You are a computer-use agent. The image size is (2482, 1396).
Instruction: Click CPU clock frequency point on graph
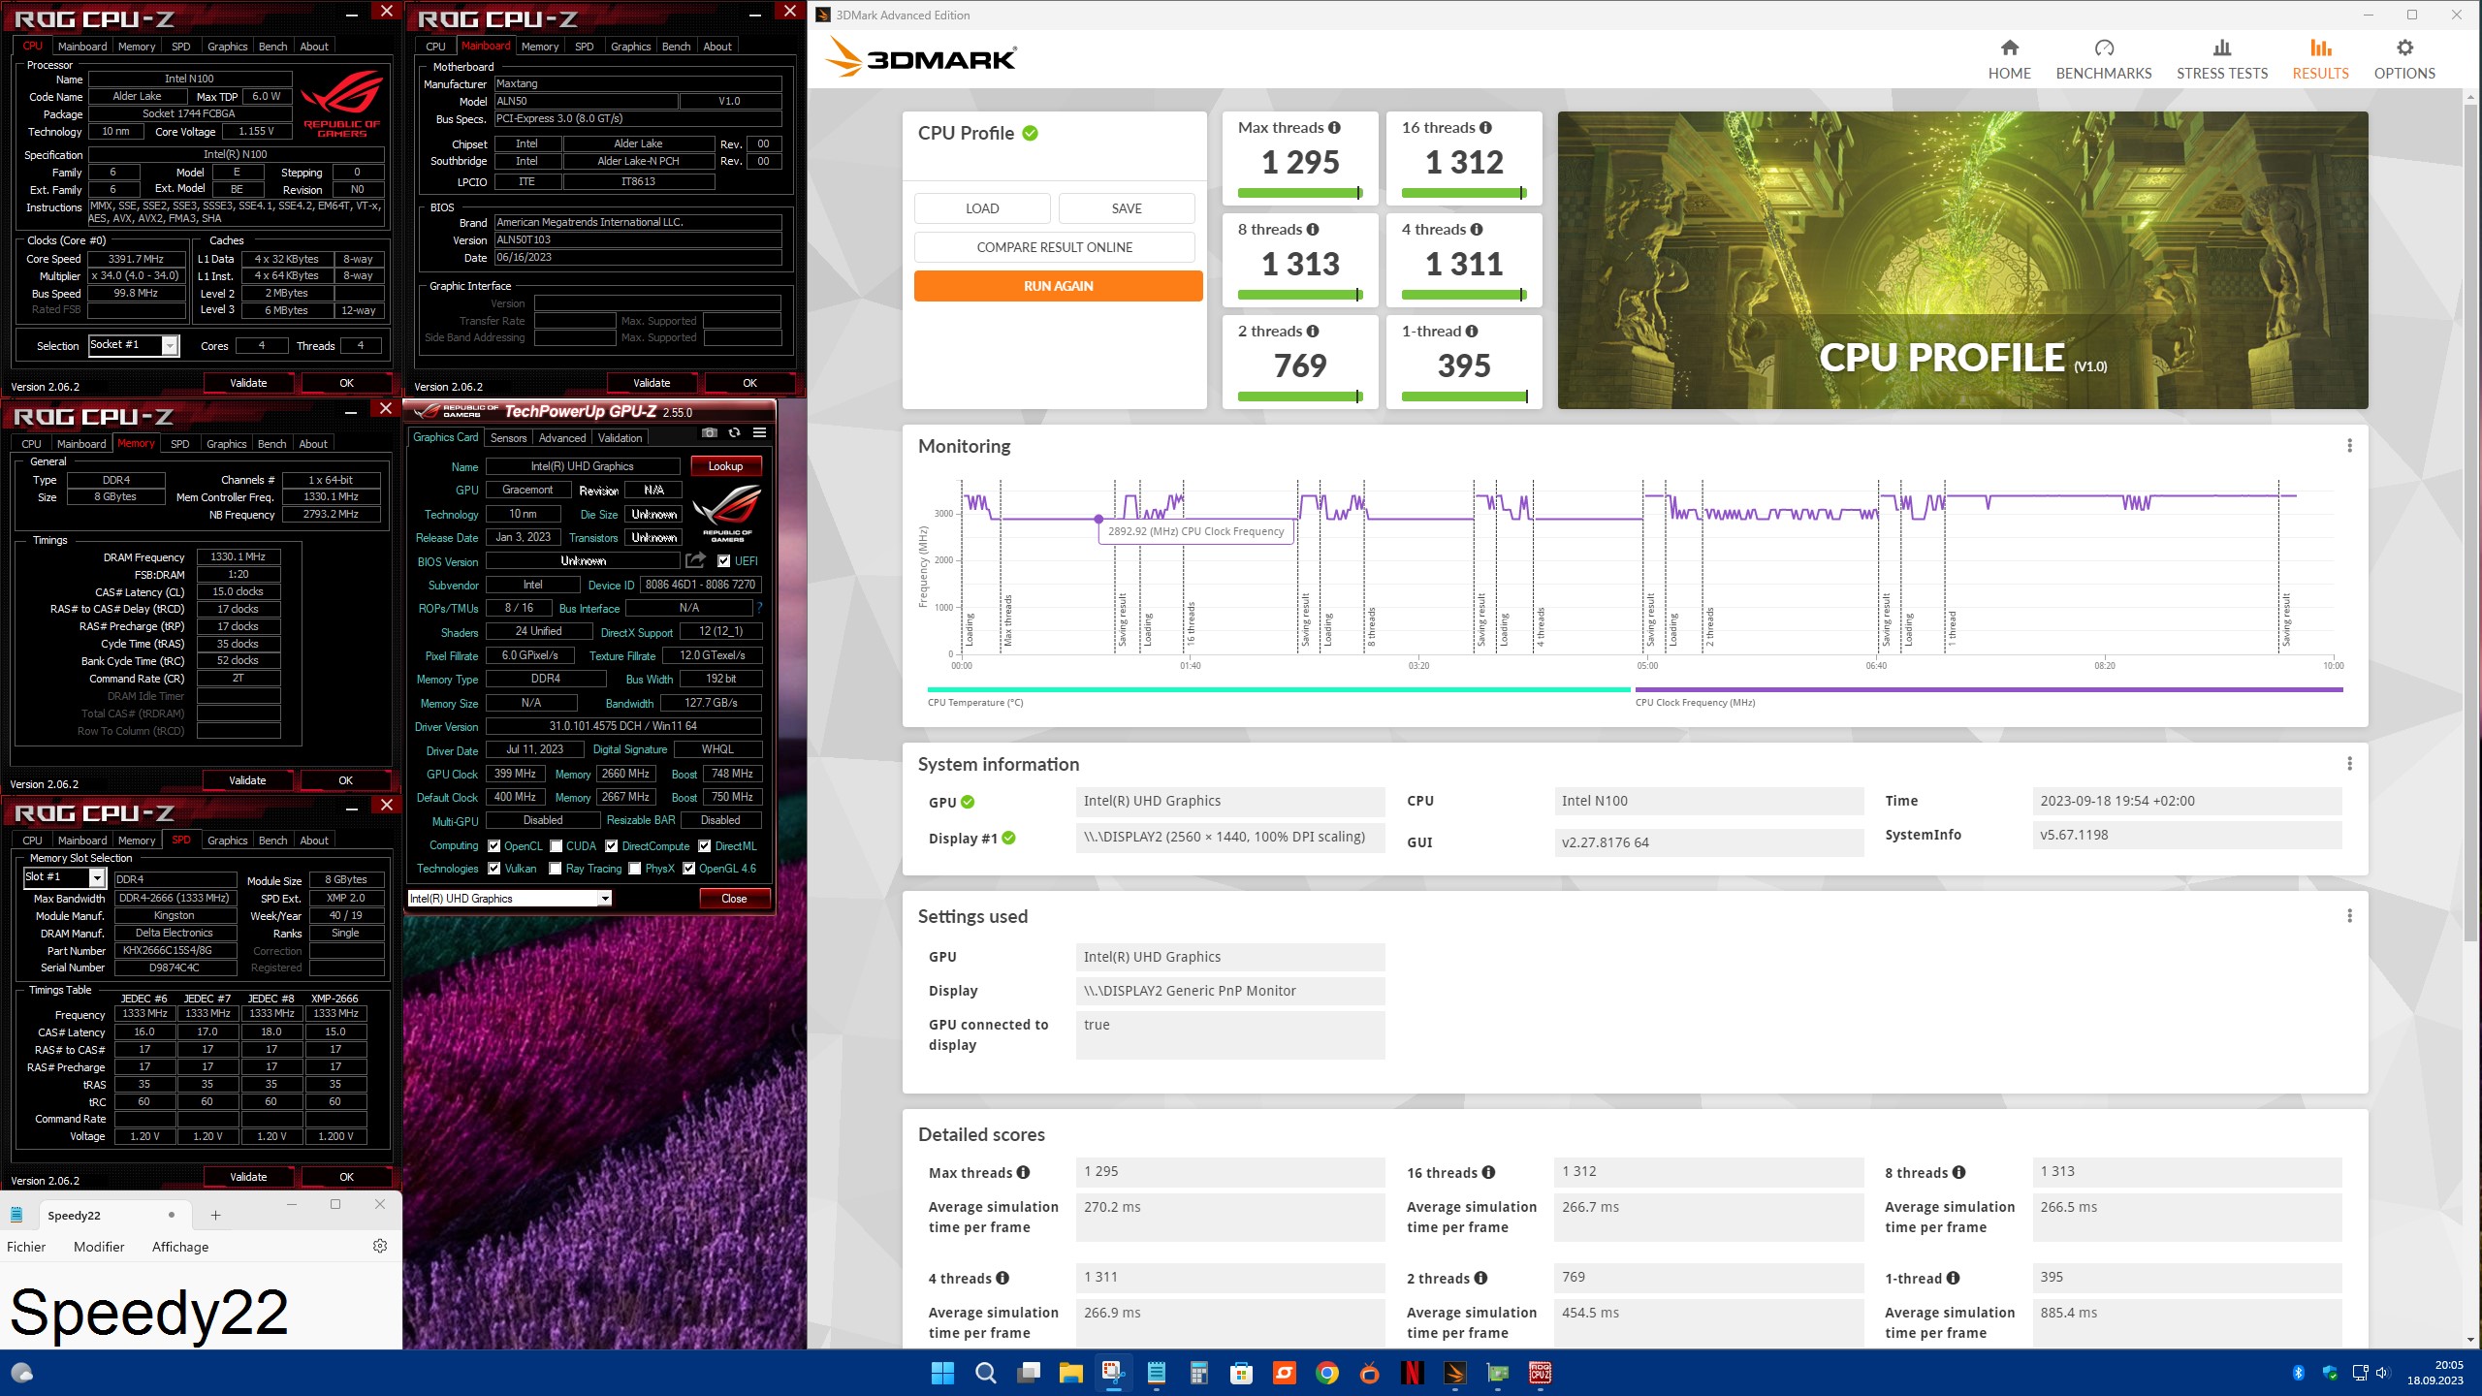pos(1098,519)
